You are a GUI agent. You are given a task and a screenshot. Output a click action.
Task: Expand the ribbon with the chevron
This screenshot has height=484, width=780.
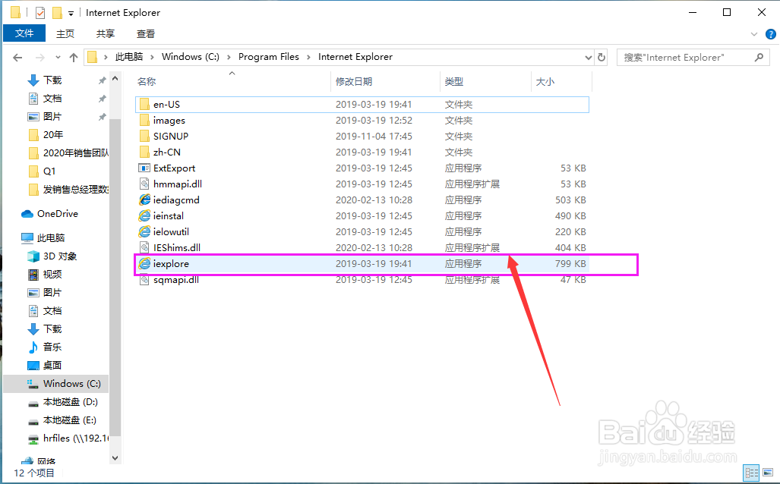click(x=754, y=34)
